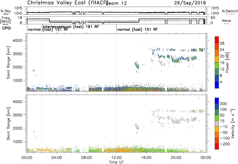The width and height of the screenshot is (238, 164).
Task: Click the date '29/Sep/2018'
Action: click(x=190, y=3)
